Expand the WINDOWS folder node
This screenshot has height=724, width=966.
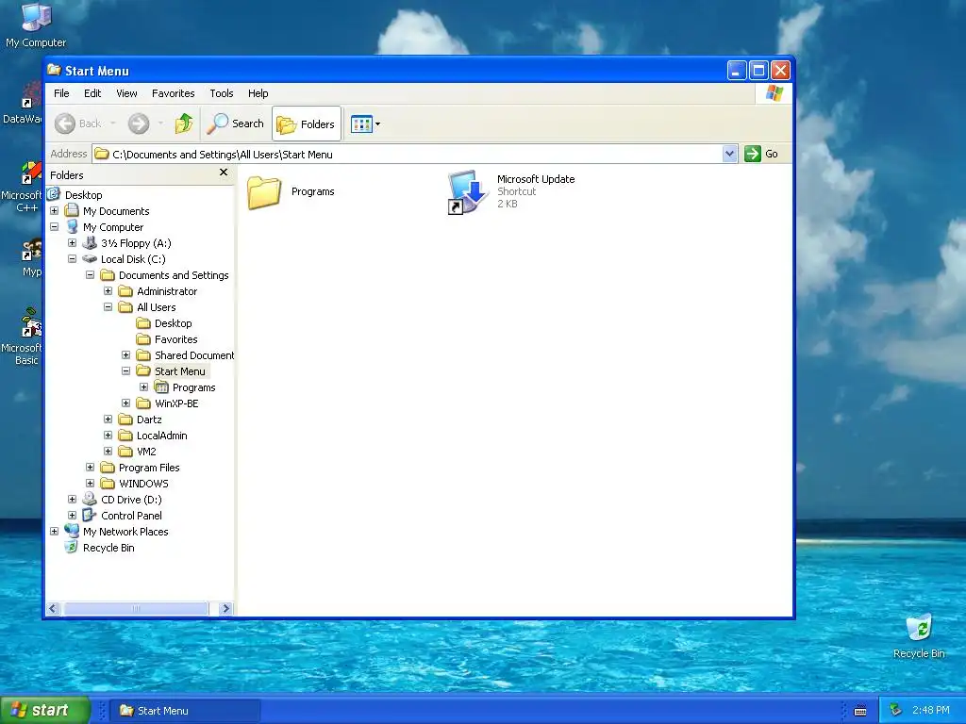90,483
